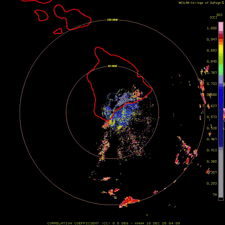Click the 50 NMI range ring label
The height and width of the screenshot is (225, 225).
coord(112,66)
